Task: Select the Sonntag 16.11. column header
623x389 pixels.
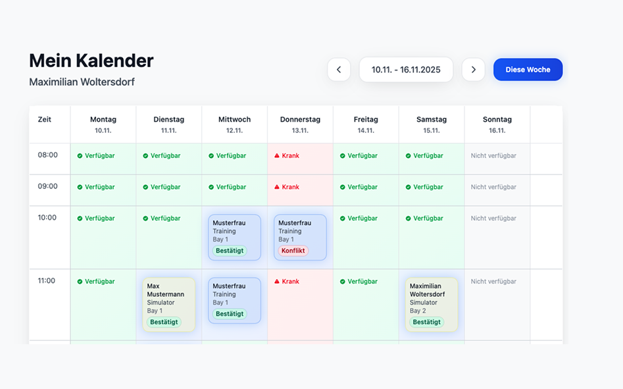Action: [497, 124]
